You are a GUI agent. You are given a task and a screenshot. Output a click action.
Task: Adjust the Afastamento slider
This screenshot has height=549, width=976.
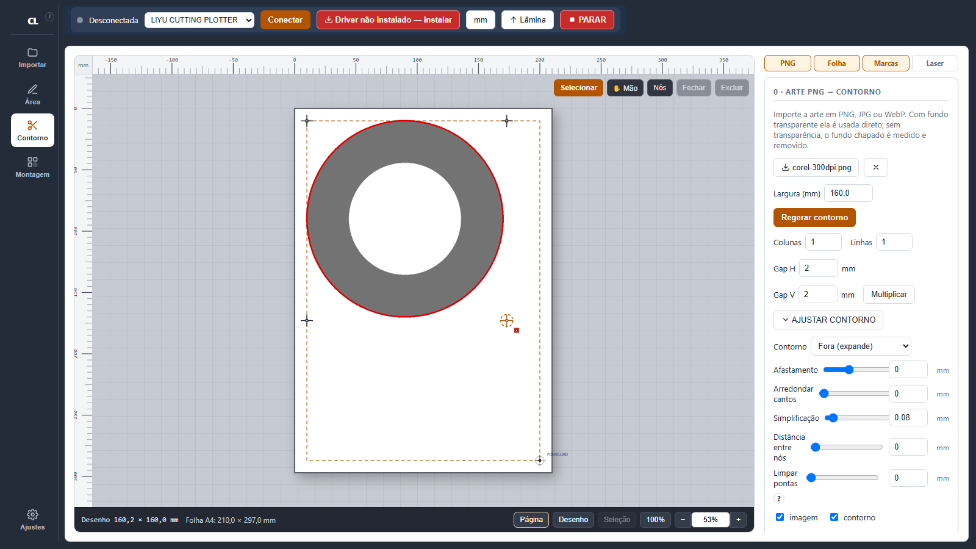pyautogui.click(x=856, y=370)
